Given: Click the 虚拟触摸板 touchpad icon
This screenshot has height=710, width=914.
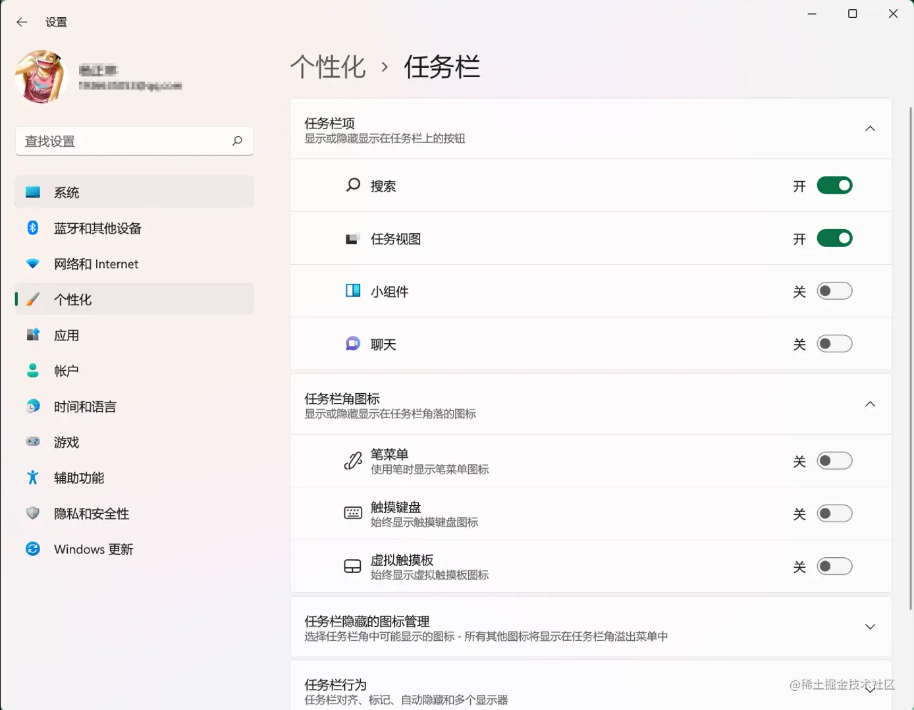Looking at the screenshot, I should [353, 566].
